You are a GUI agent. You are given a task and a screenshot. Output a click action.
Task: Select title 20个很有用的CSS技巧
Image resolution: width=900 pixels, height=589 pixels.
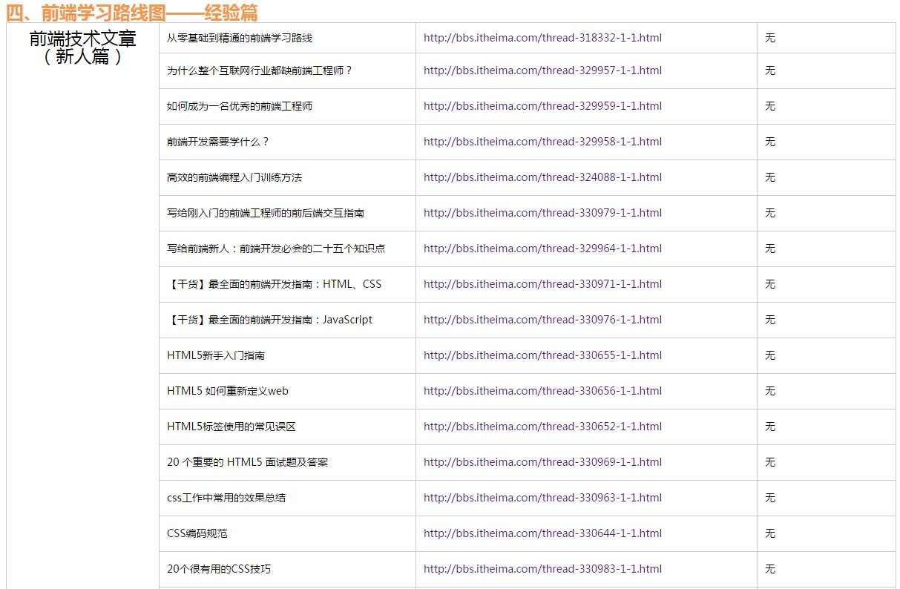[219, 569]
